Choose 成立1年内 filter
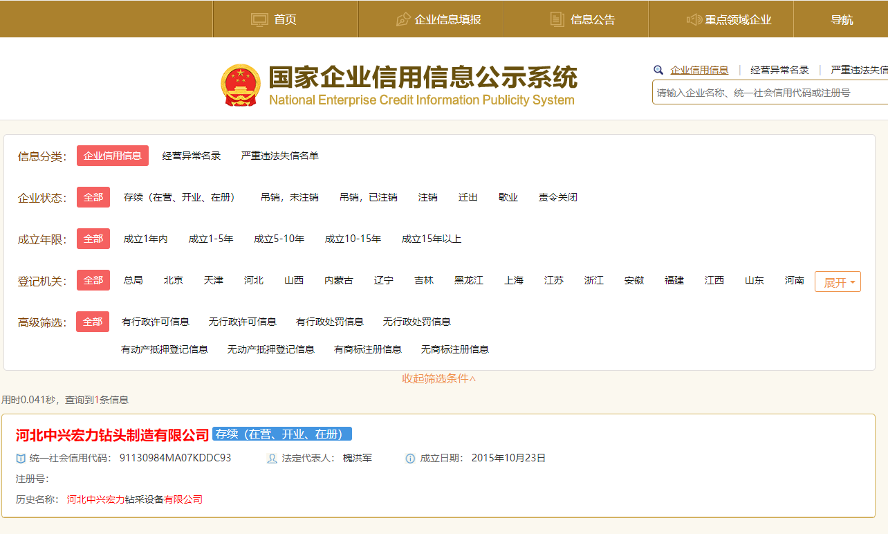 coord(146,239)
